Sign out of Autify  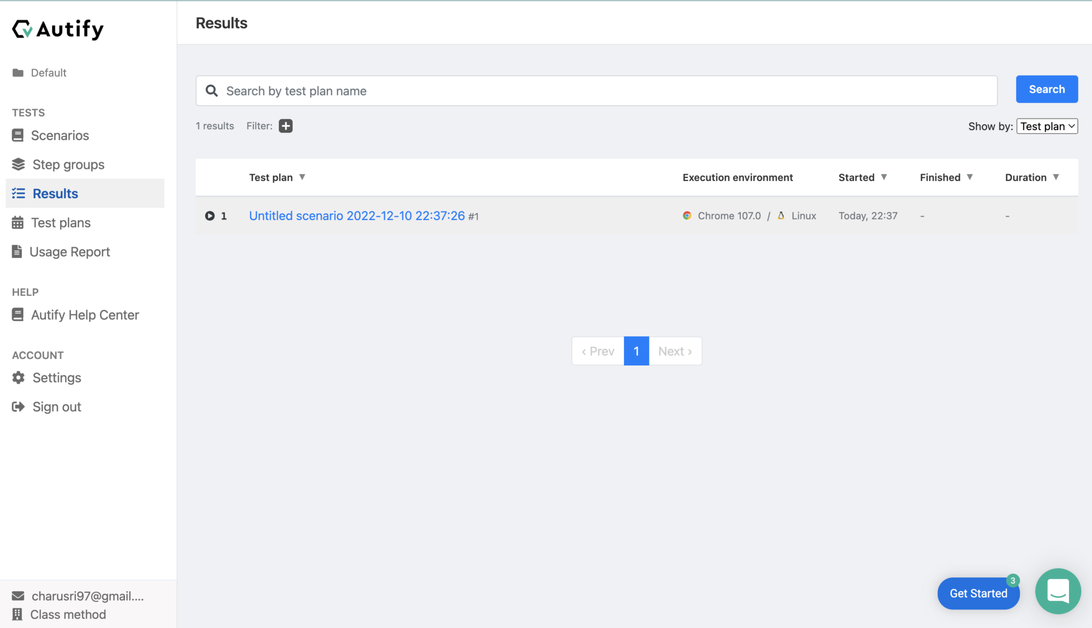point(57,406)
